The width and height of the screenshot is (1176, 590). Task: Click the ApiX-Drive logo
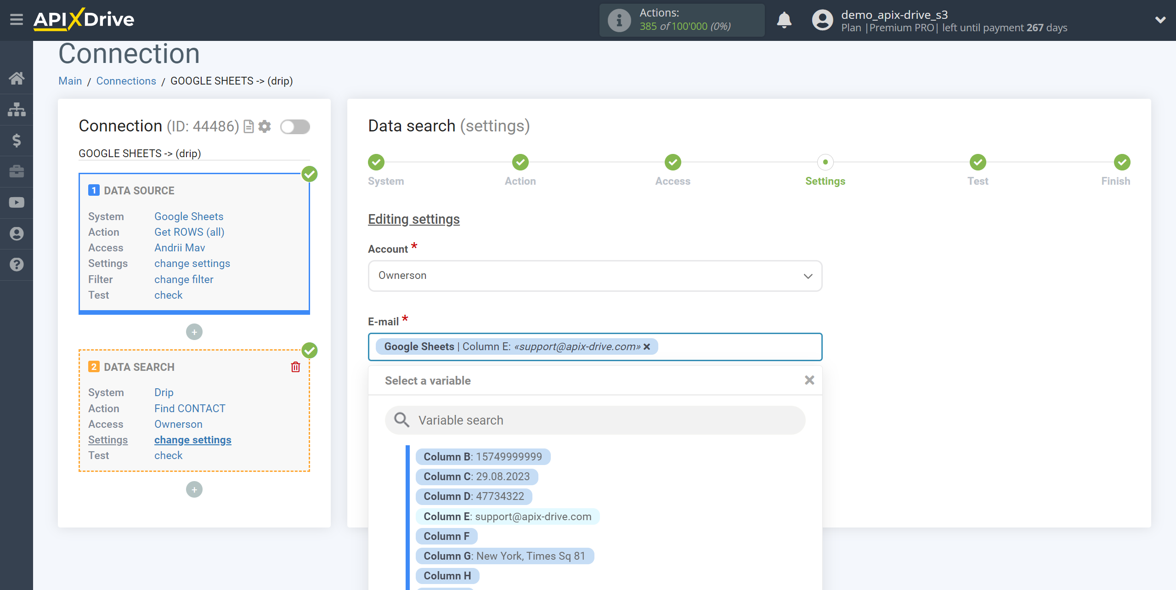[x=84, y=20]
